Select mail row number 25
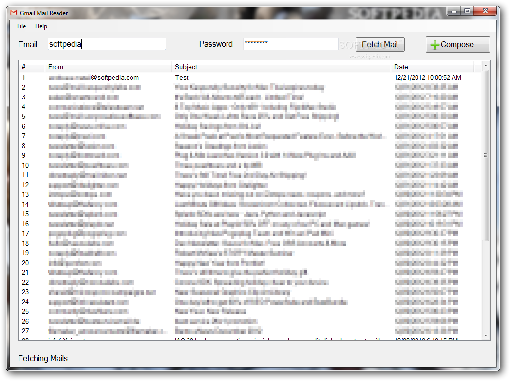 pos(250,312)
